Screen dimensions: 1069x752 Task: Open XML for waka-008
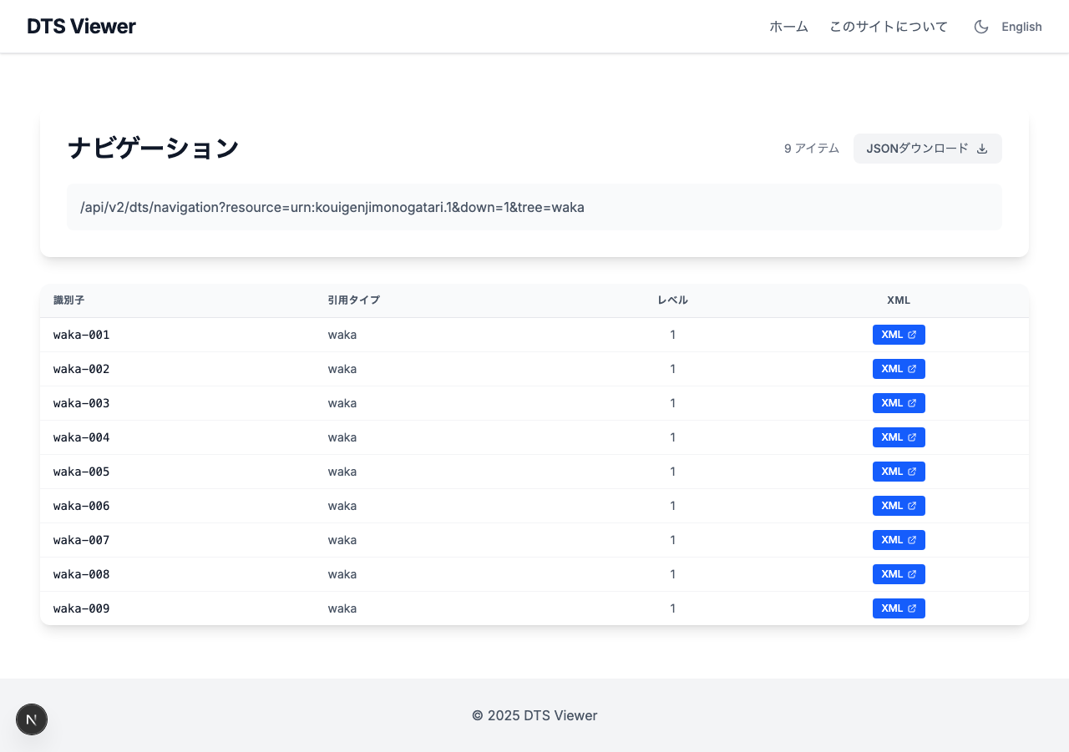coord(899,573)
